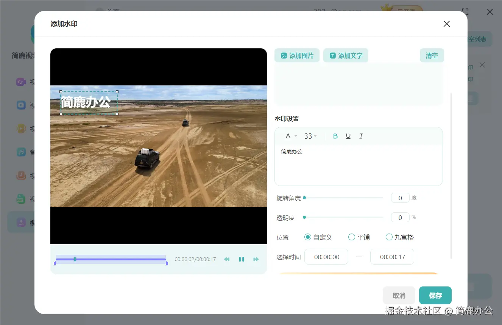
Task: Click the start time 00:00:00 field
Action: [x=326, y=257]
